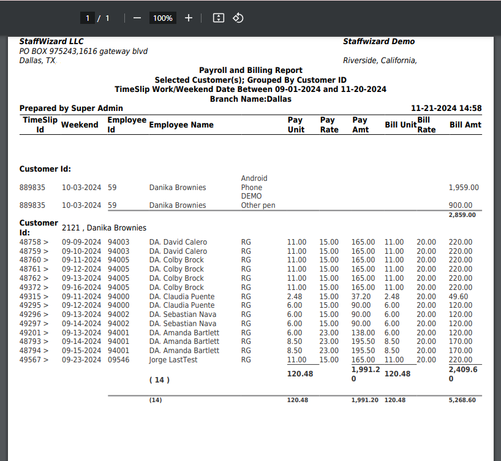Open timeslip 49567 for Jorge LastTest
The height and width of the screenshot is (461, 501).
[34, 360]
